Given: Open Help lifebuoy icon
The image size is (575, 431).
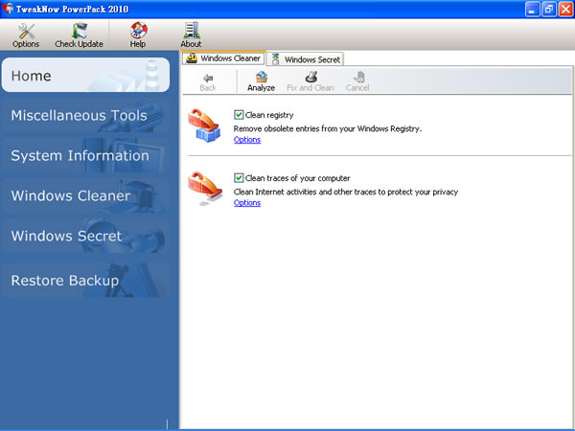Looking at the screenshot, I should tap(139, 31).
